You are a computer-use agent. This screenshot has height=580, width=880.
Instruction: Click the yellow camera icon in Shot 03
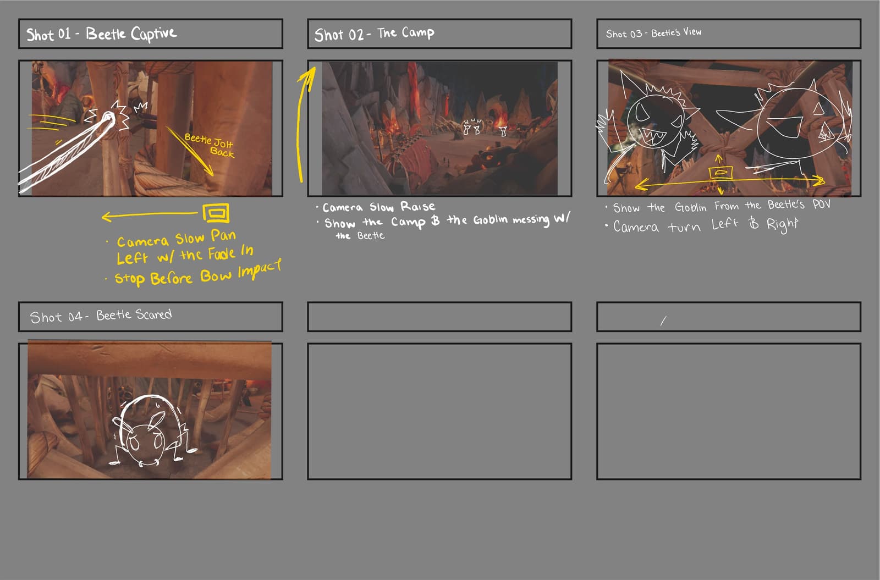point(720,173)
